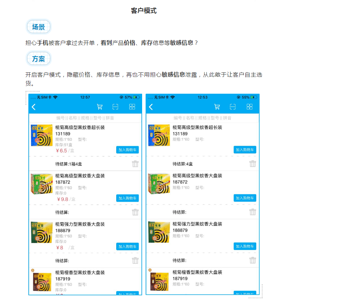Trash icon under 187872 in left phone
This screenshot has height=300, width=342.
point(135,212)
